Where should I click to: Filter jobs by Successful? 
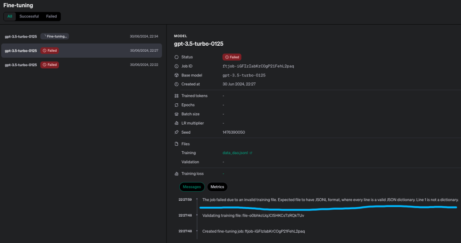[x=29, y=16]
